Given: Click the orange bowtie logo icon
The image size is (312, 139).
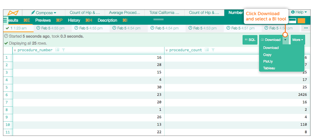Looking at the screenshot, I should (x=13, y=13).
